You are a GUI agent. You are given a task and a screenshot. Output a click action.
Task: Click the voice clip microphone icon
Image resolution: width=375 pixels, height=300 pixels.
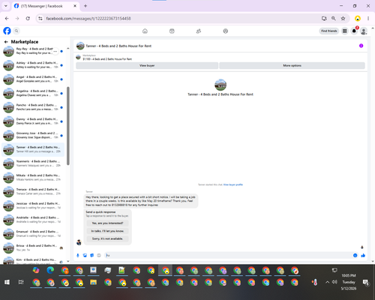pos(78,255)
